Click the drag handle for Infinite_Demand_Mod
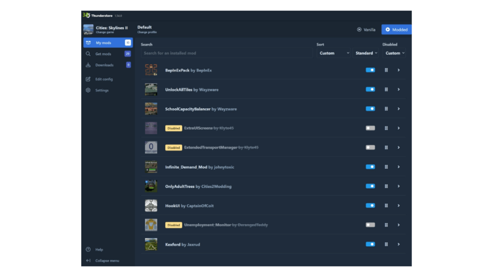Screen dimensions: 493x277 pyautogui.click(x=386, y=167)
